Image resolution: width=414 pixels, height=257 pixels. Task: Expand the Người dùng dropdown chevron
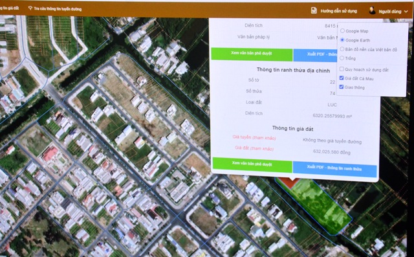point(406,12)
